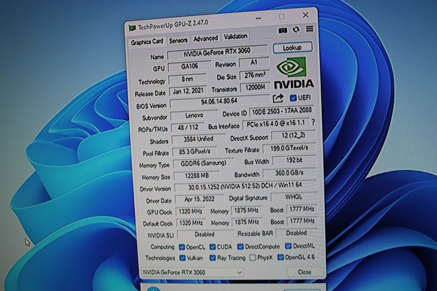Click the share BIOS export icon

[278, 98]
